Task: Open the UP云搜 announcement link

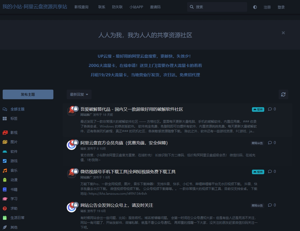Action: point(145,56)
